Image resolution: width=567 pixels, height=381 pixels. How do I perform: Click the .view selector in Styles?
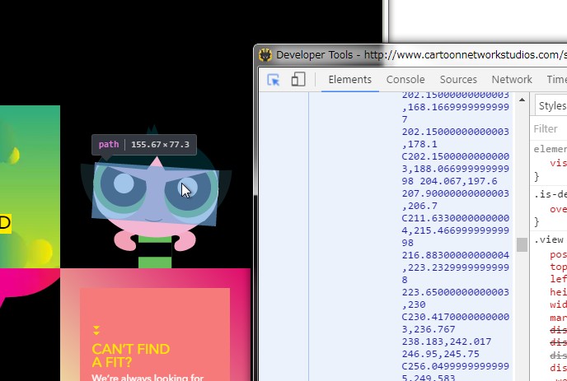[x=549, y=239]
